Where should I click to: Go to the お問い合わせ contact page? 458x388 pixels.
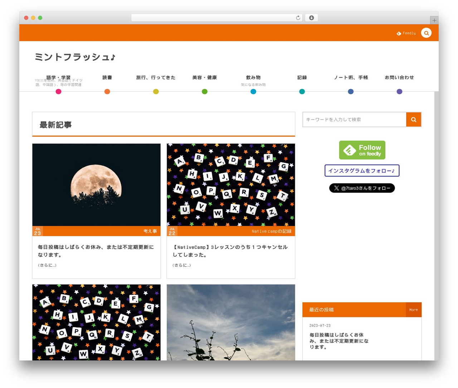point(399,77)
